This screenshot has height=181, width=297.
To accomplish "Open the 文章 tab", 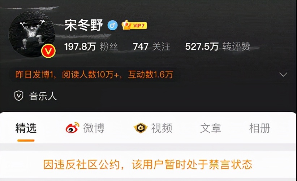I will point(211,128).
